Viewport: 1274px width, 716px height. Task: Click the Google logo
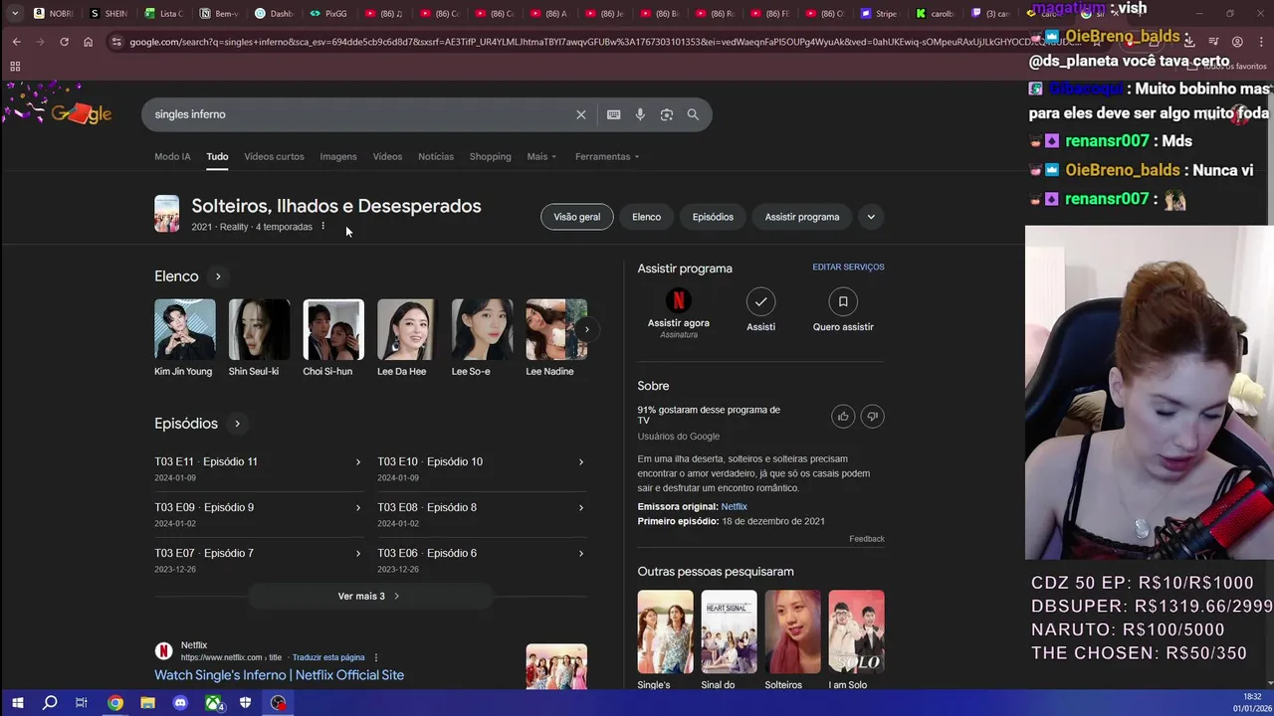(81, 113)
